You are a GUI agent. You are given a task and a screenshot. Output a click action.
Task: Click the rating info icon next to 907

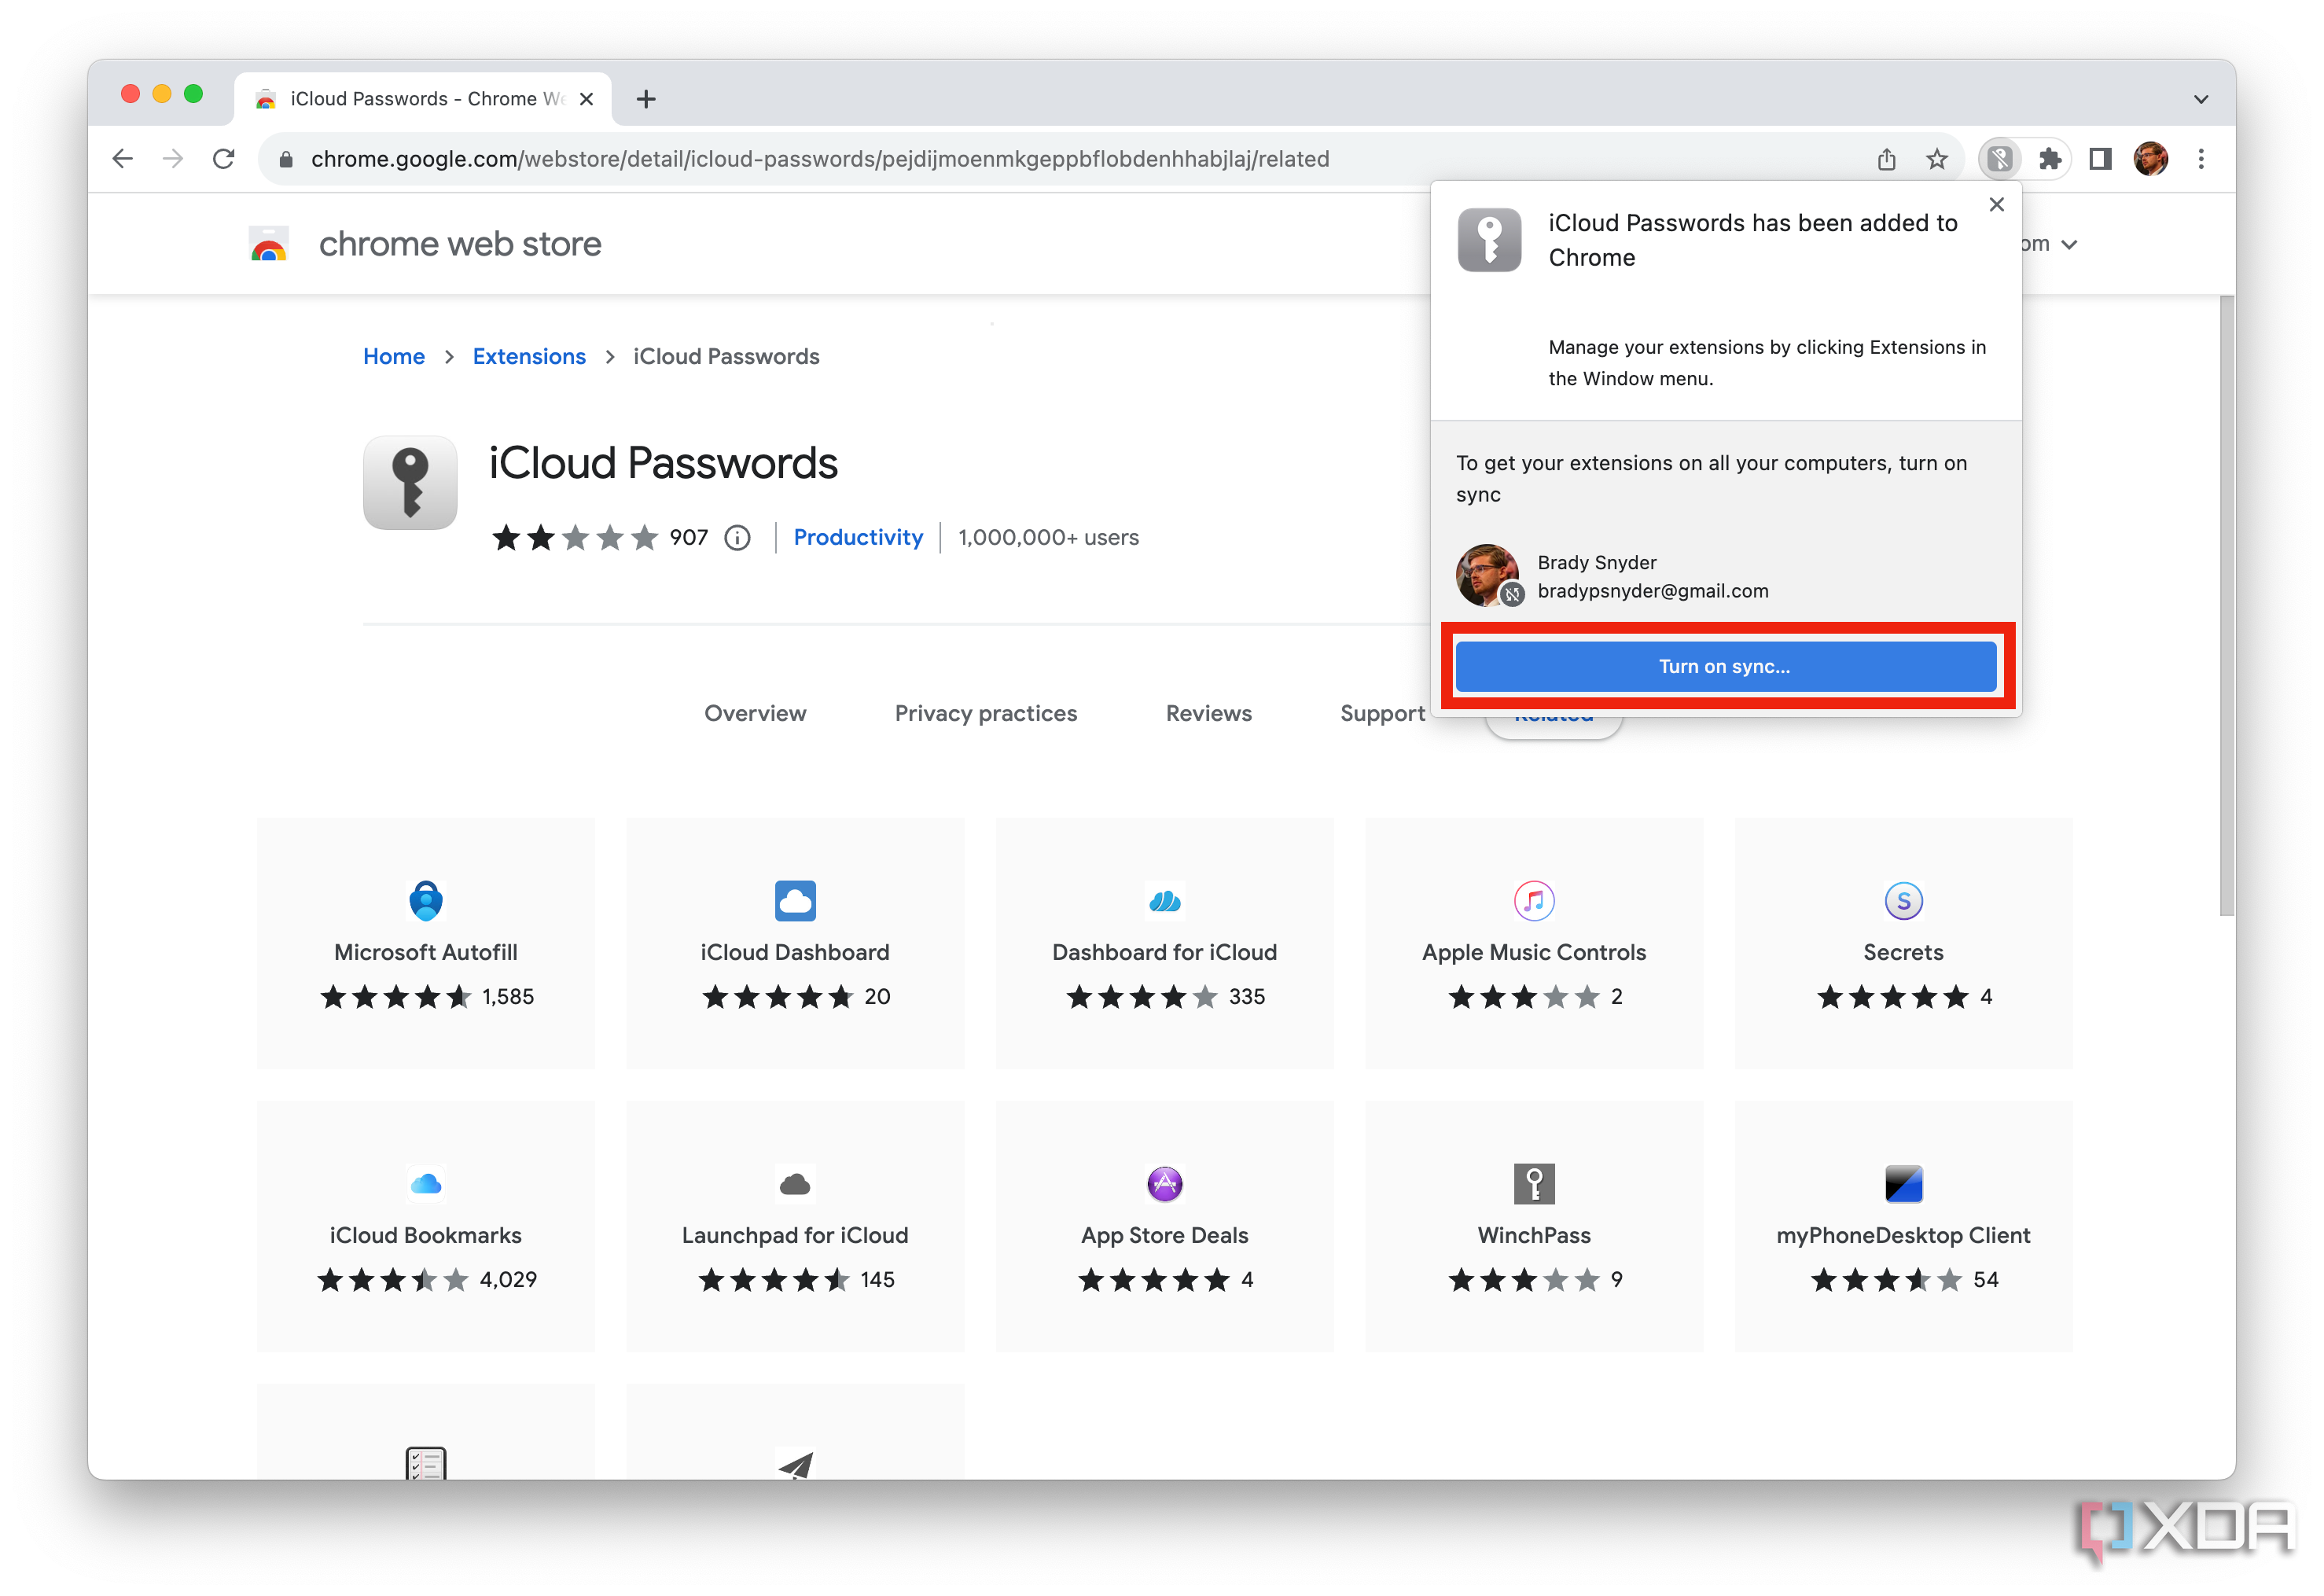737,537
